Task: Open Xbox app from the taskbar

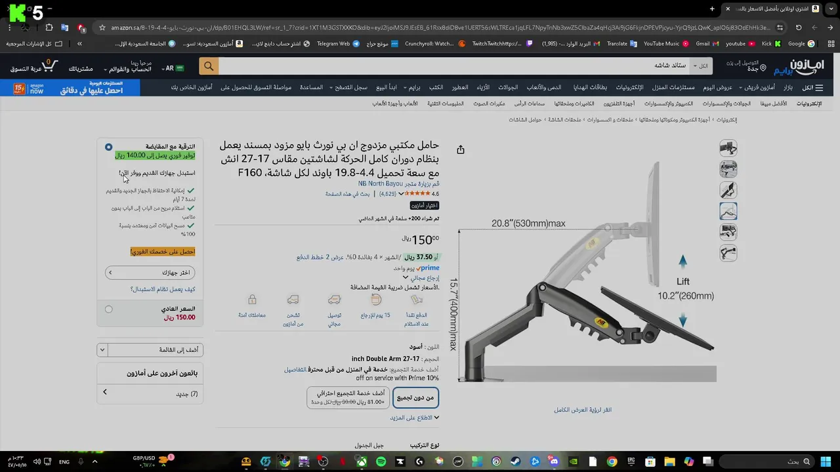Action: pos(362,462)
